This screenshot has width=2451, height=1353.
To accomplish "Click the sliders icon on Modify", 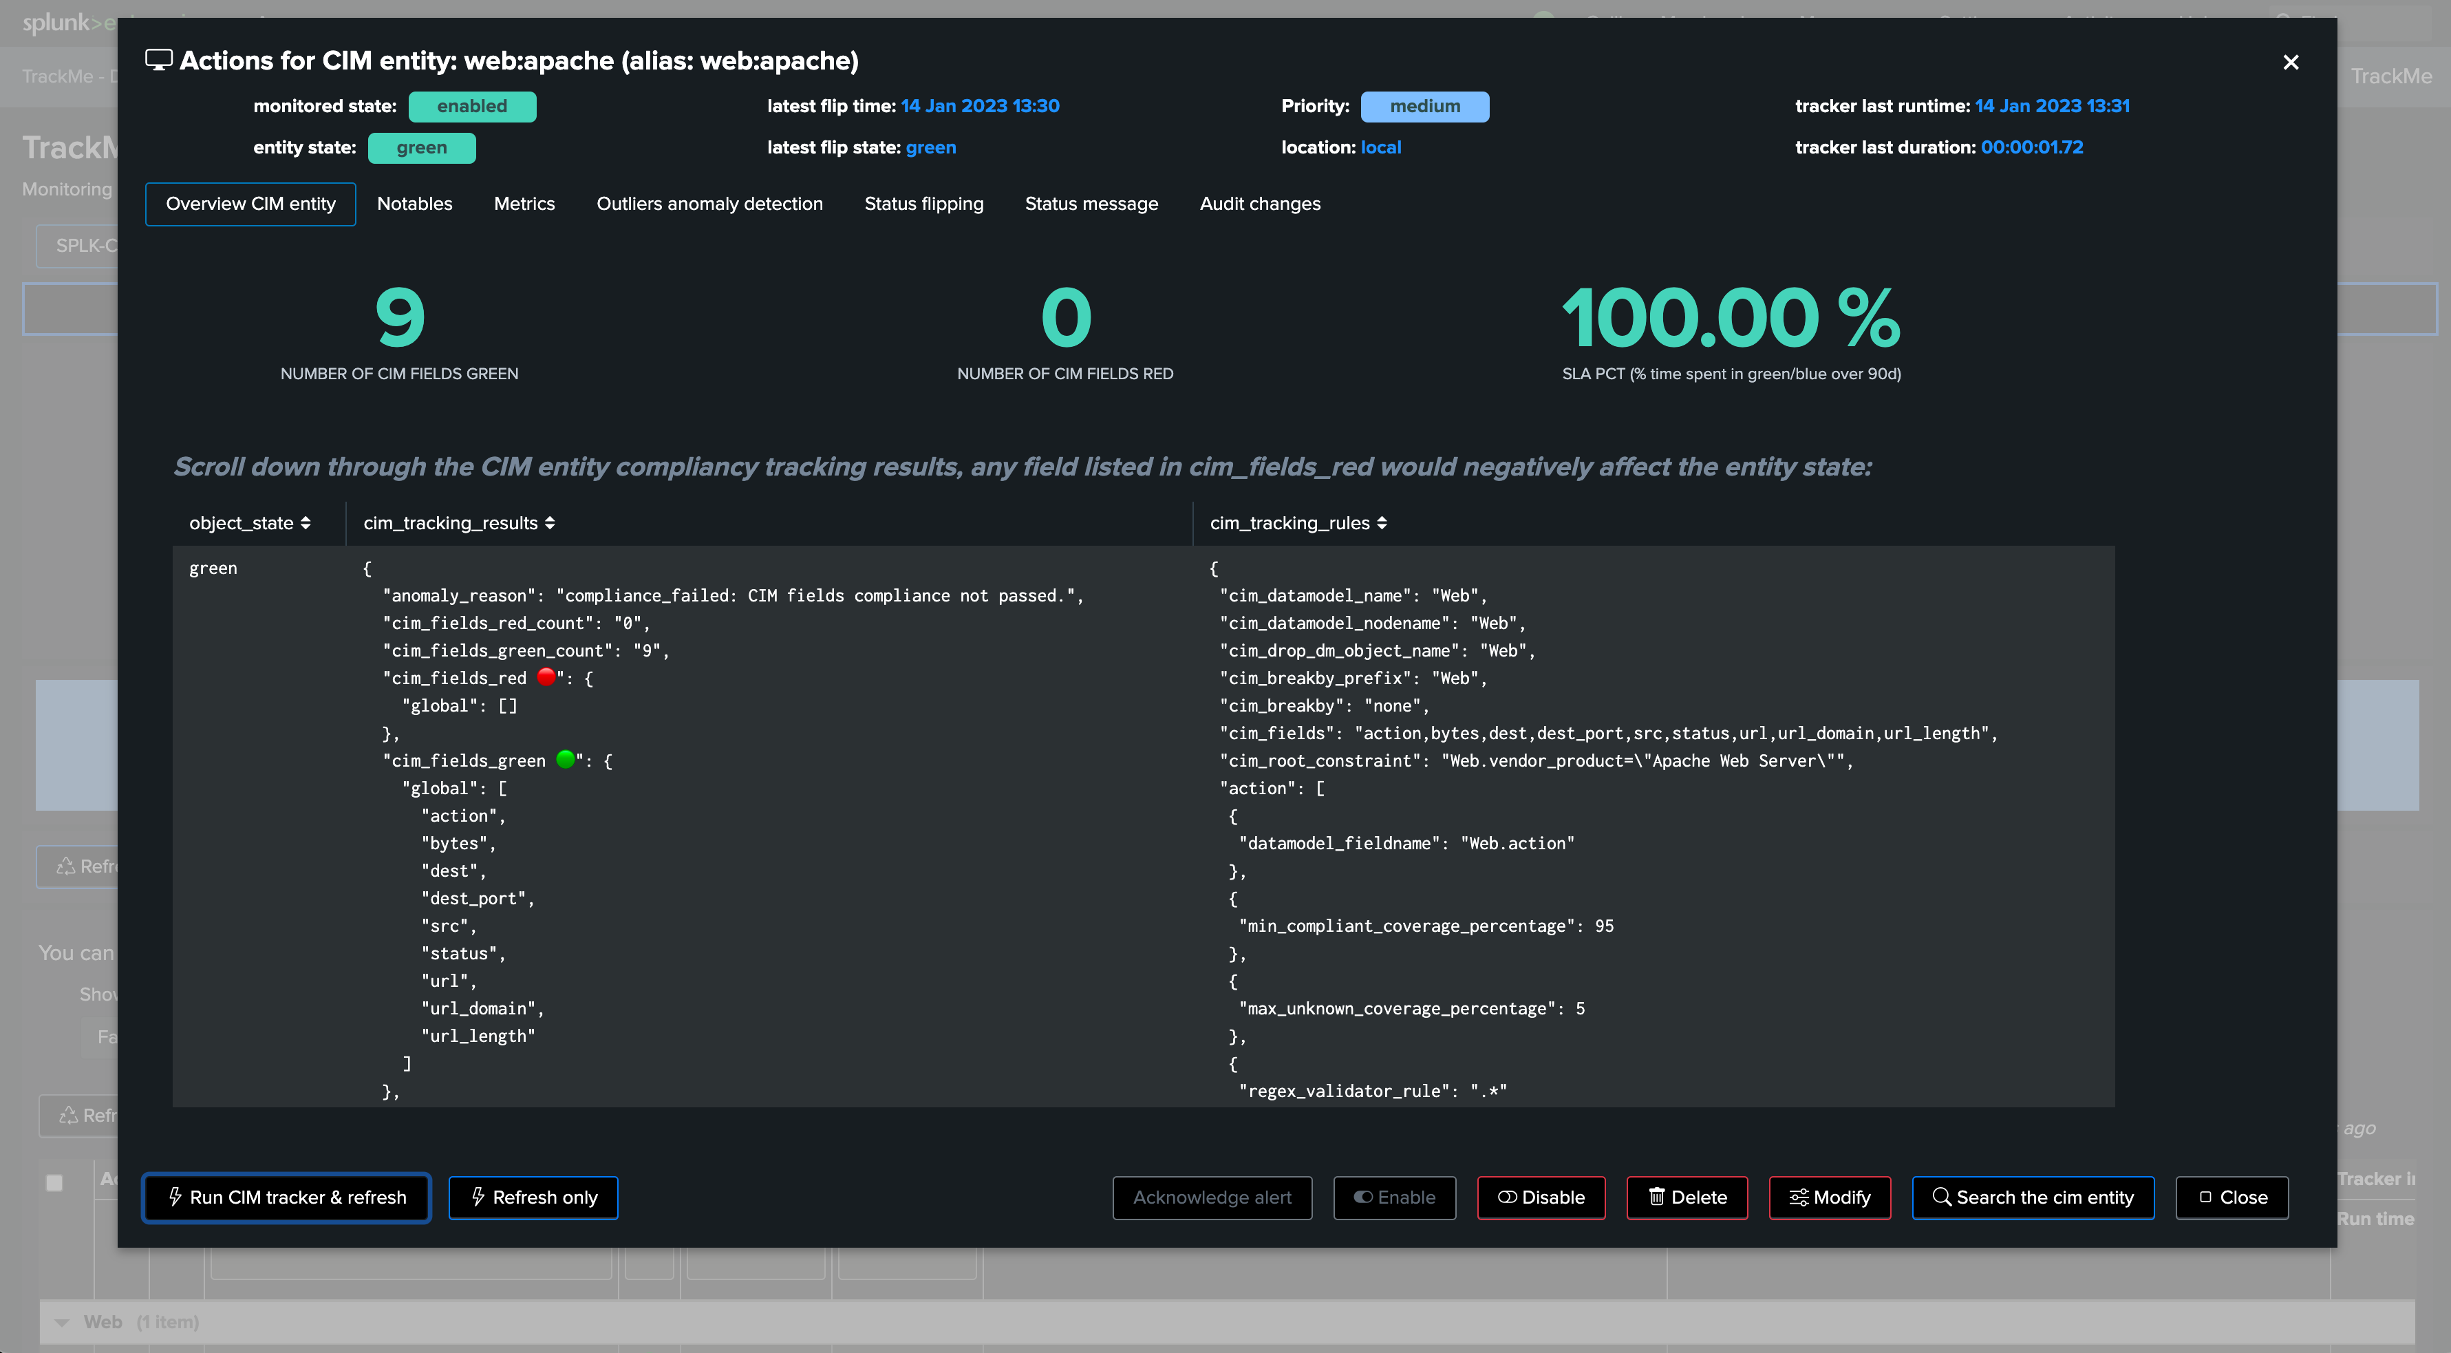I will click(x=1798, y=1197).
